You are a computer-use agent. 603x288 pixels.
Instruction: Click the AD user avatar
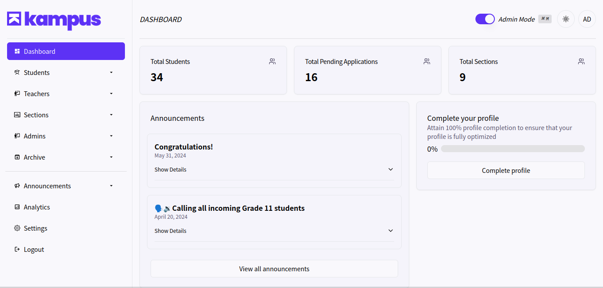[587, 19]
